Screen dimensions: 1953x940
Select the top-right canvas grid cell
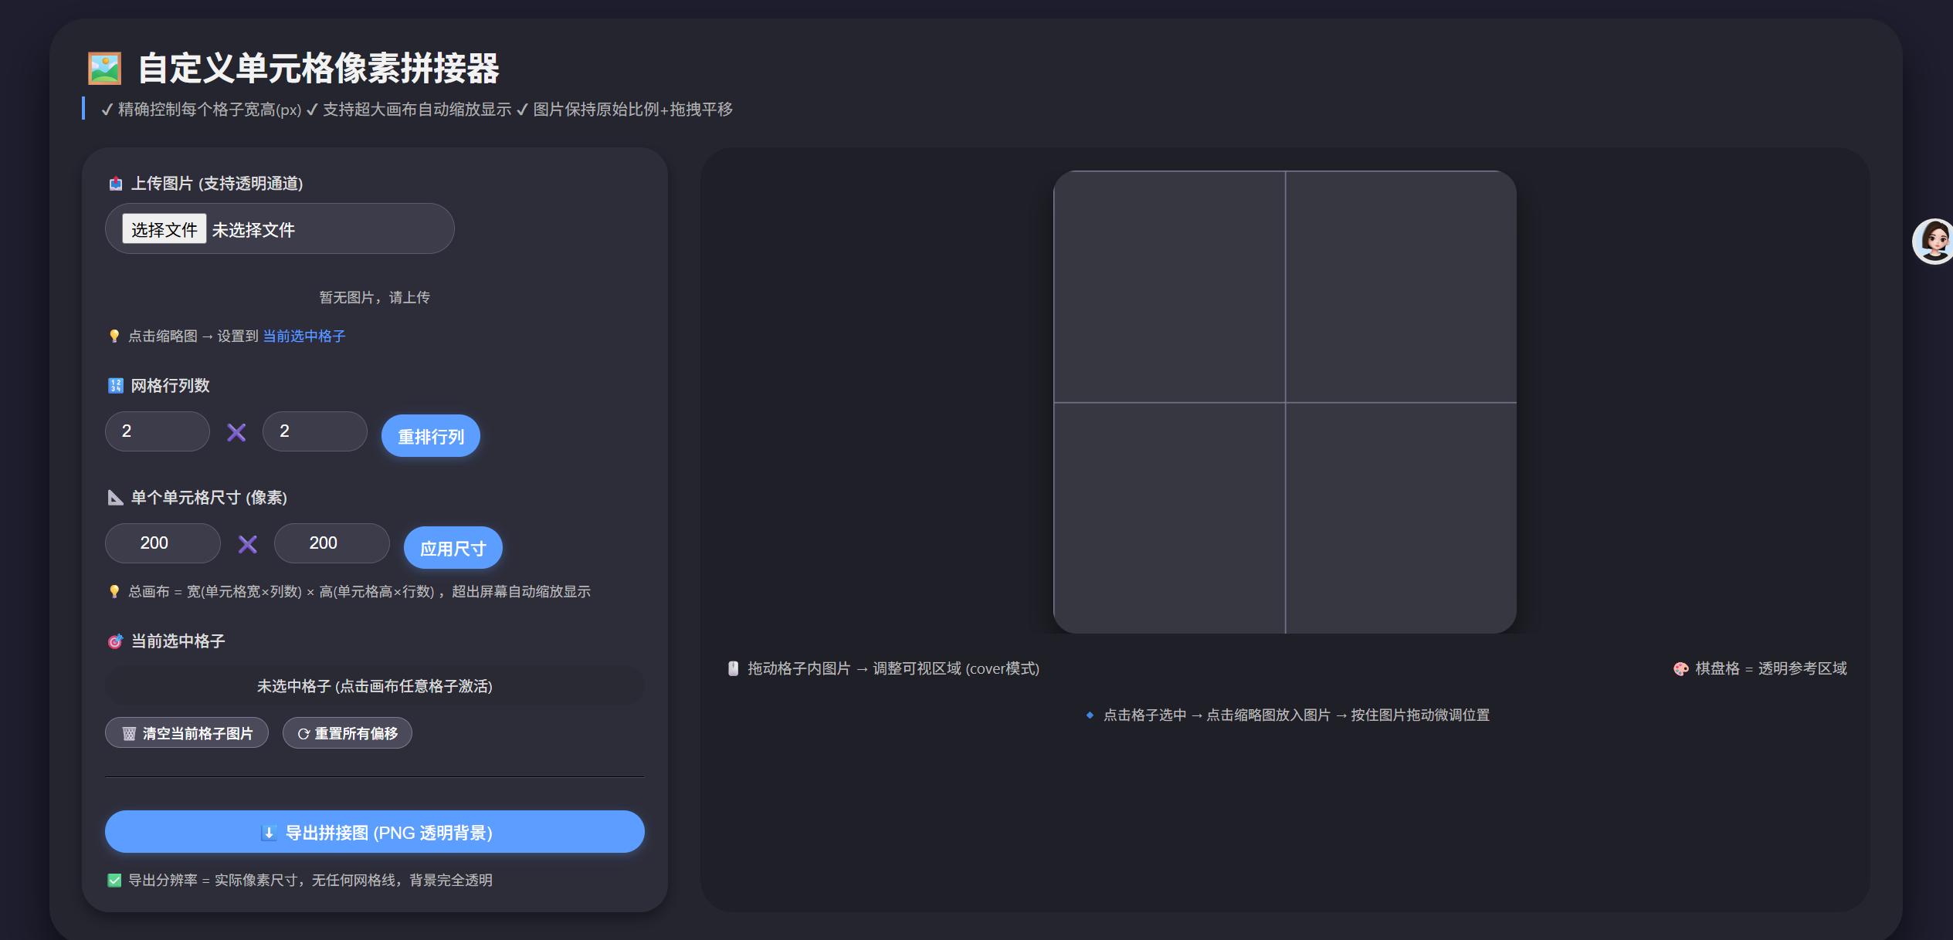click(x=1401, y=286)
